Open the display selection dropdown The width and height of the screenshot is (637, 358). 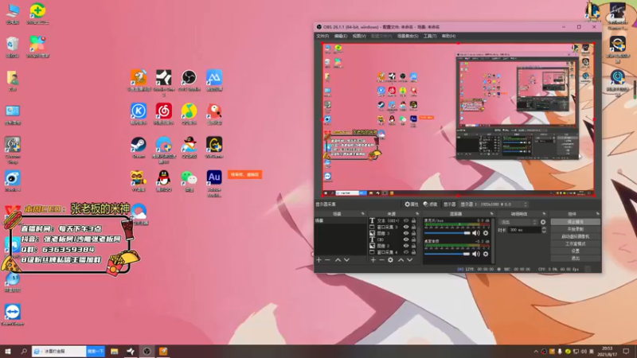[494, 204]
